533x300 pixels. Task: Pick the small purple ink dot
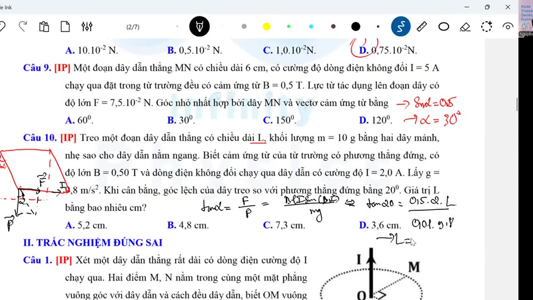[378, 27]
